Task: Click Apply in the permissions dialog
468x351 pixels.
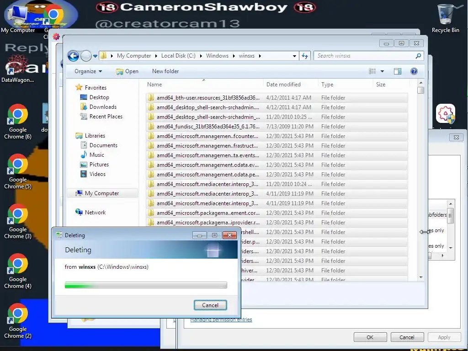Action: (x=444, y=337)
